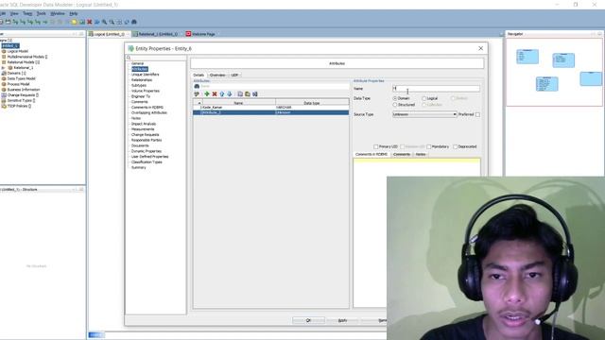The width and height of the screenshot is (605, 340).
Task: Select Logical data type radio
Action: [424, 98]
